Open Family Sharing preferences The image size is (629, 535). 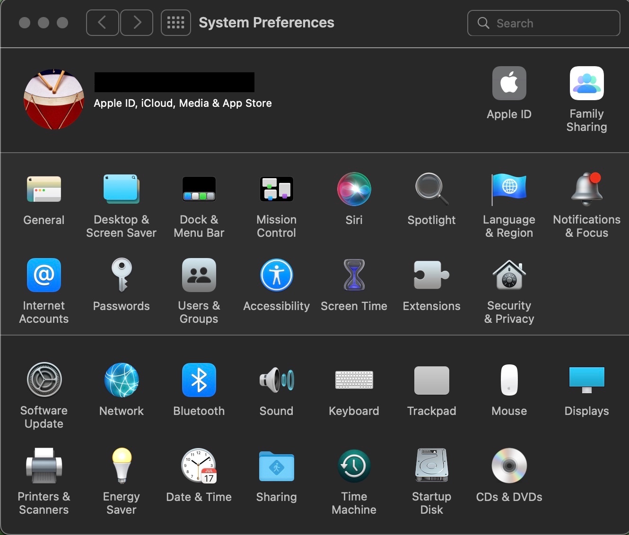tap(587, 83)
